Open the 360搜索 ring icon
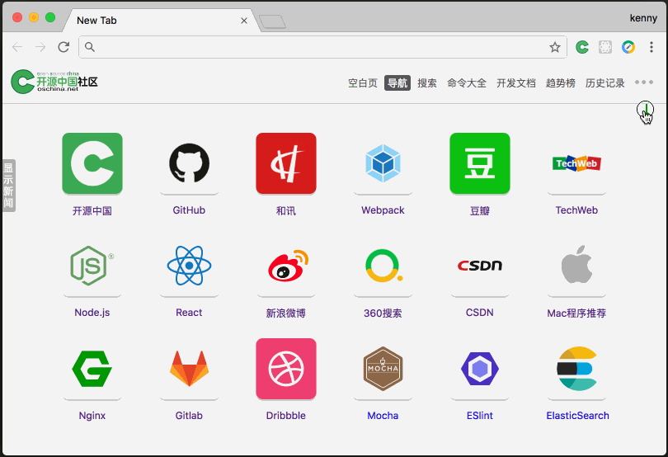 pos(383,266)
